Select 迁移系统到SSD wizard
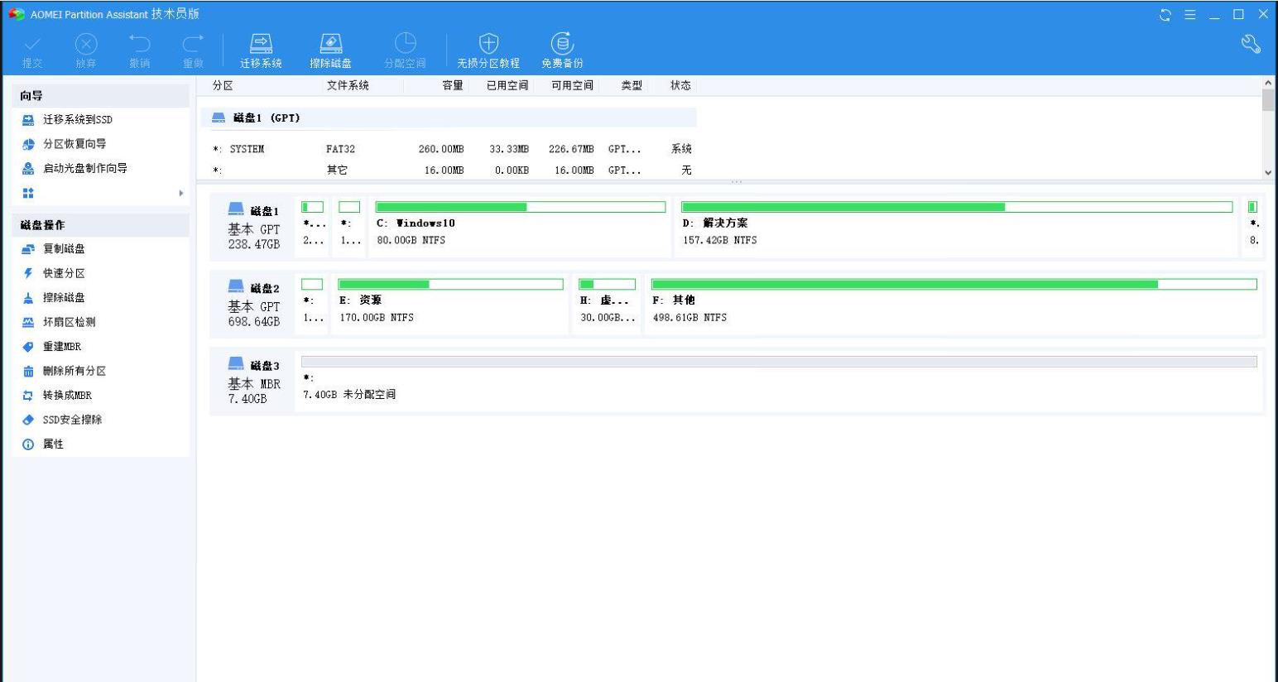Viewport: 1278px width, 682px height. 77,120
